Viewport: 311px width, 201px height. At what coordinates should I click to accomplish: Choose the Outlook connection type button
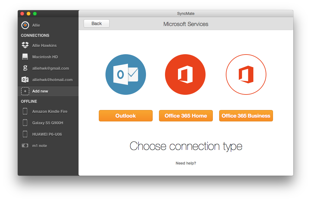(125, 115)
